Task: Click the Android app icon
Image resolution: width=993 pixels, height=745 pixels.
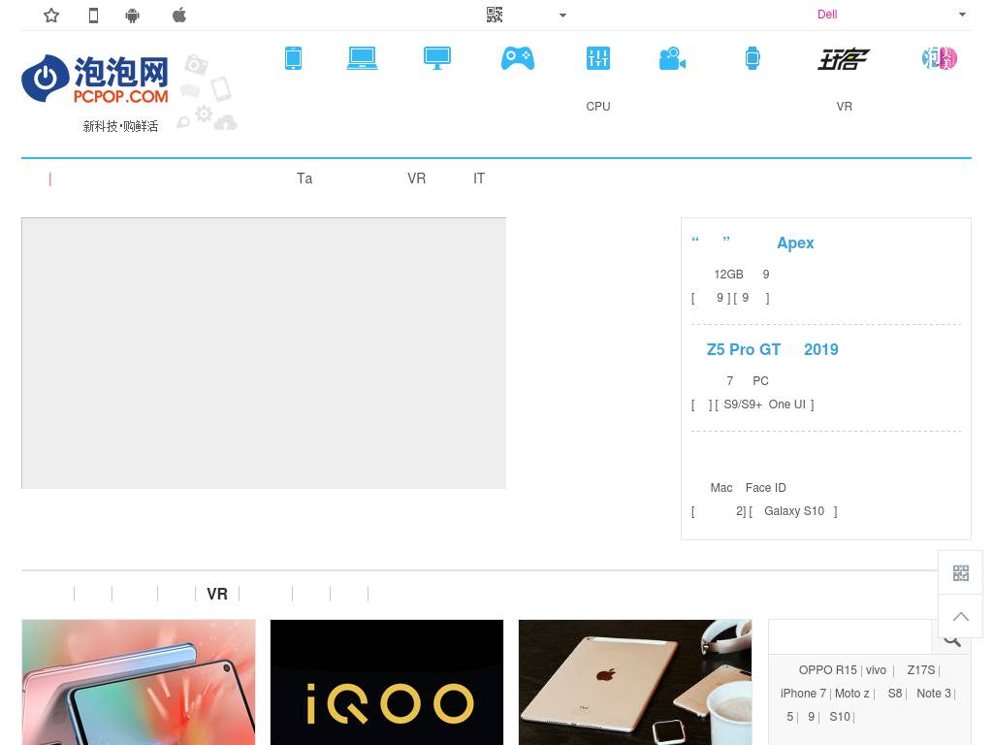Action: pos(132,16)
